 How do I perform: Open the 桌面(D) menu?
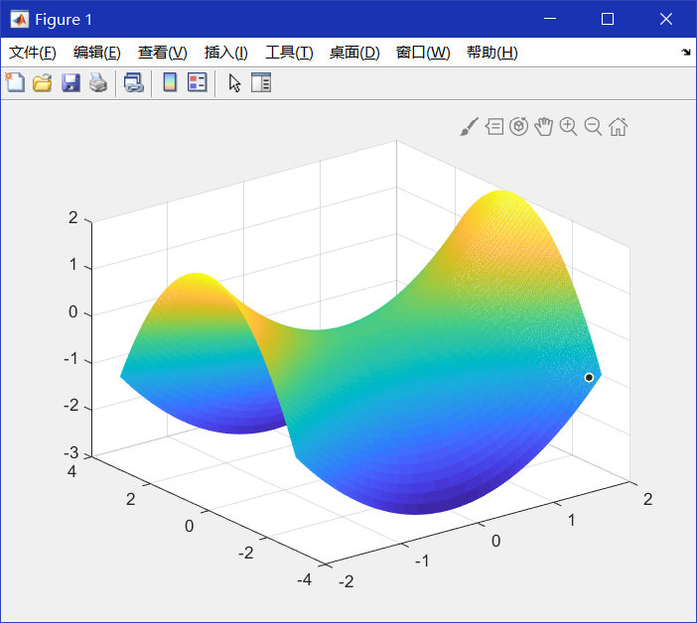click(x=354, y=53)
